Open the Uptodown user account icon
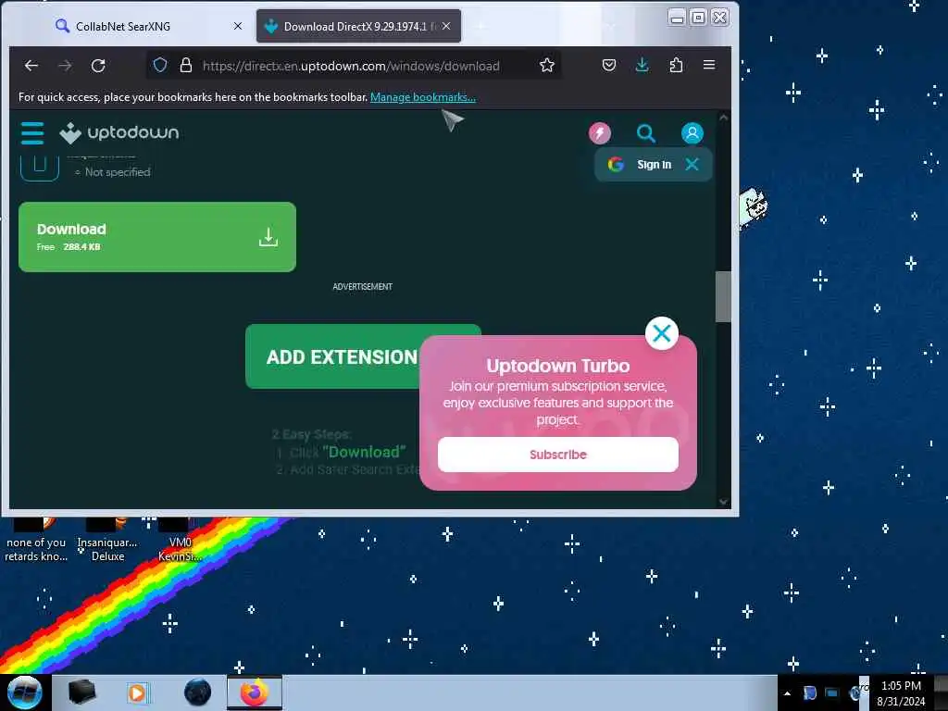 [x=692, y=133]
